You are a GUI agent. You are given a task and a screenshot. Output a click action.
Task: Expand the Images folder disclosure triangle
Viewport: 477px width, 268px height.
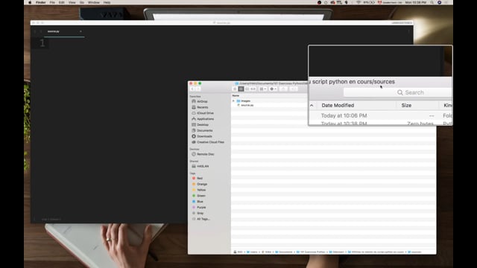click(233, 101)
